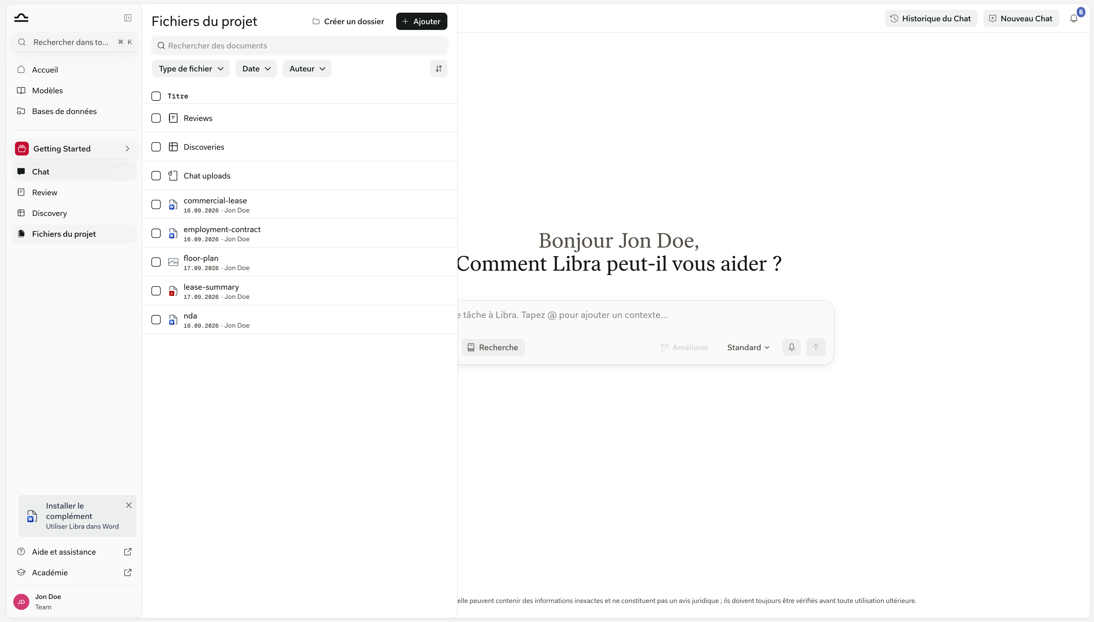
Task: Click the JD user avatar
Action: click(21, 602)
